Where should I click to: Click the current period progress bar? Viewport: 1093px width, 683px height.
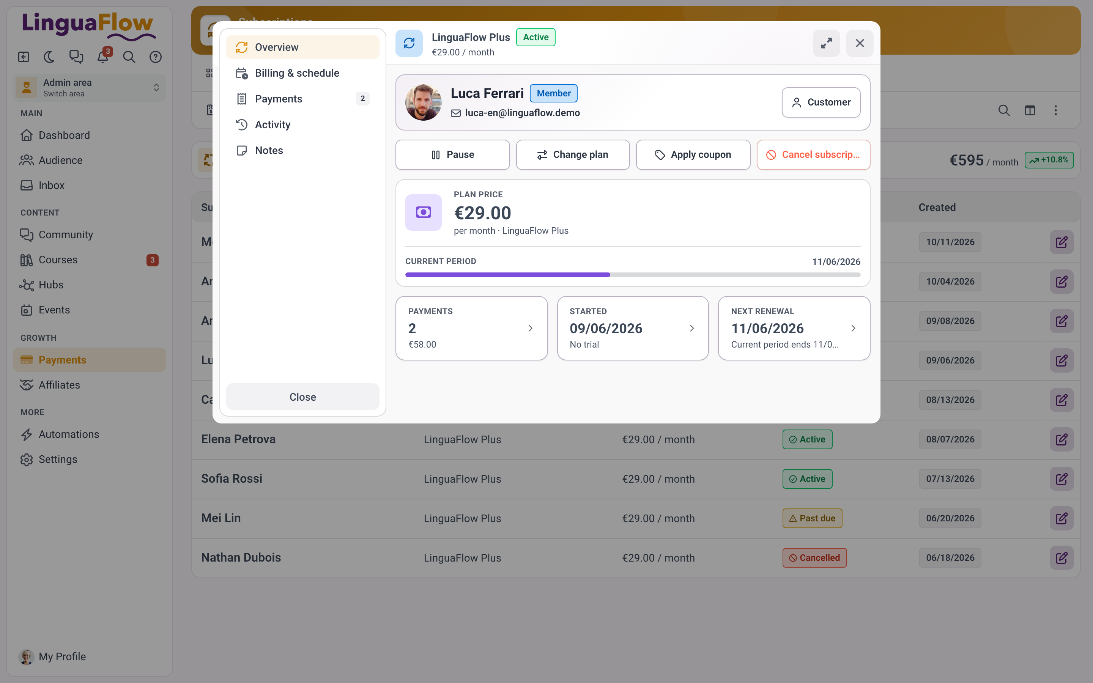pos(633,275)
